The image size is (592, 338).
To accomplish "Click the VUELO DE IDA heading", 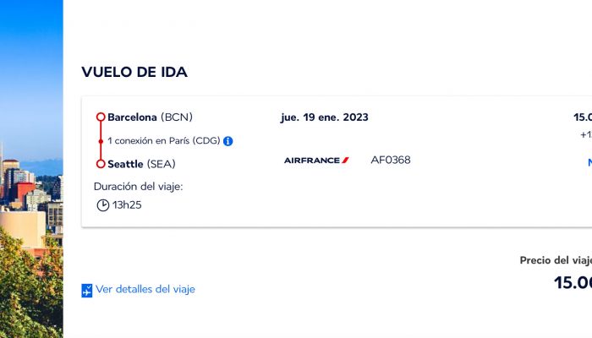I will pyautogui.click(x=134, y=72).
